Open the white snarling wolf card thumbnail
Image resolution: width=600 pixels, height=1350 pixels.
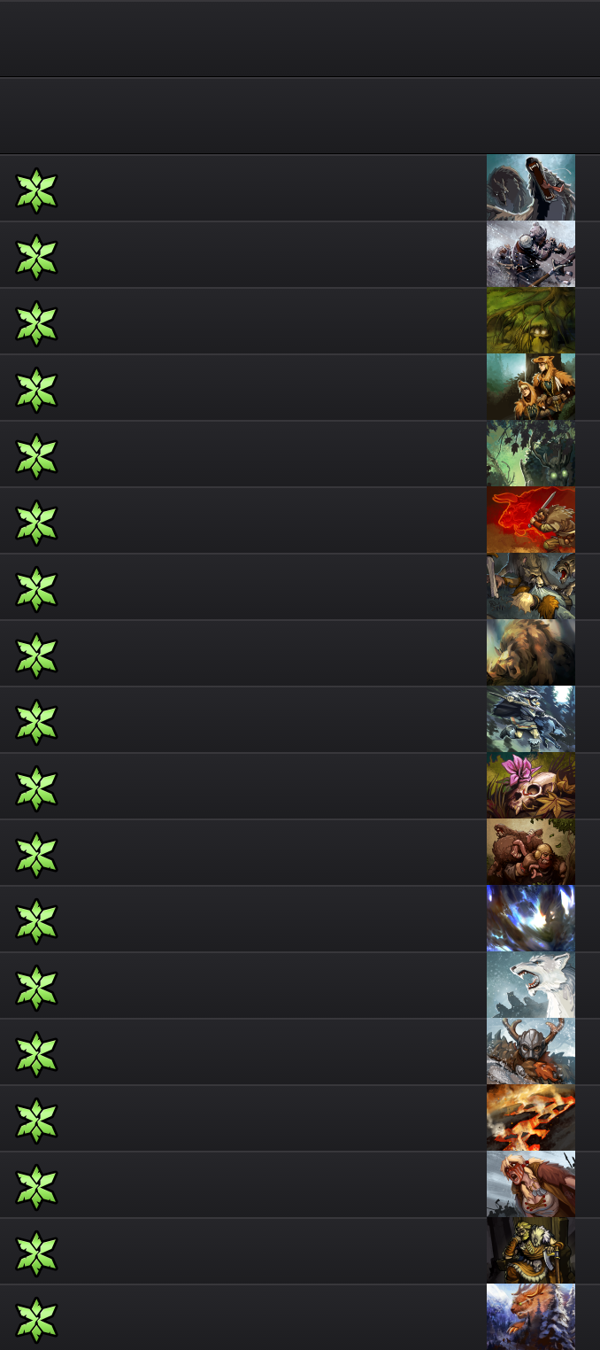pyautogui.click(x=531, y=985)
